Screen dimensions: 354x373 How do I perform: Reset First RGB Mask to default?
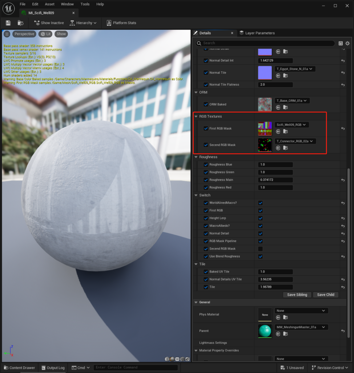point(343,129)
